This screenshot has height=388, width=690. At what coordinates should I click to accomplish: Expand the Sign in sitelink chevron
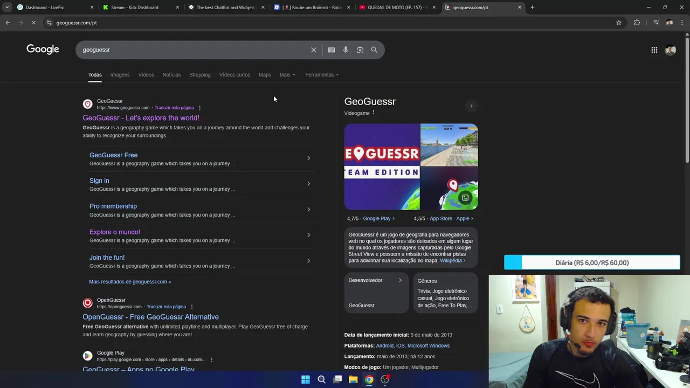[x=308, y=184]
